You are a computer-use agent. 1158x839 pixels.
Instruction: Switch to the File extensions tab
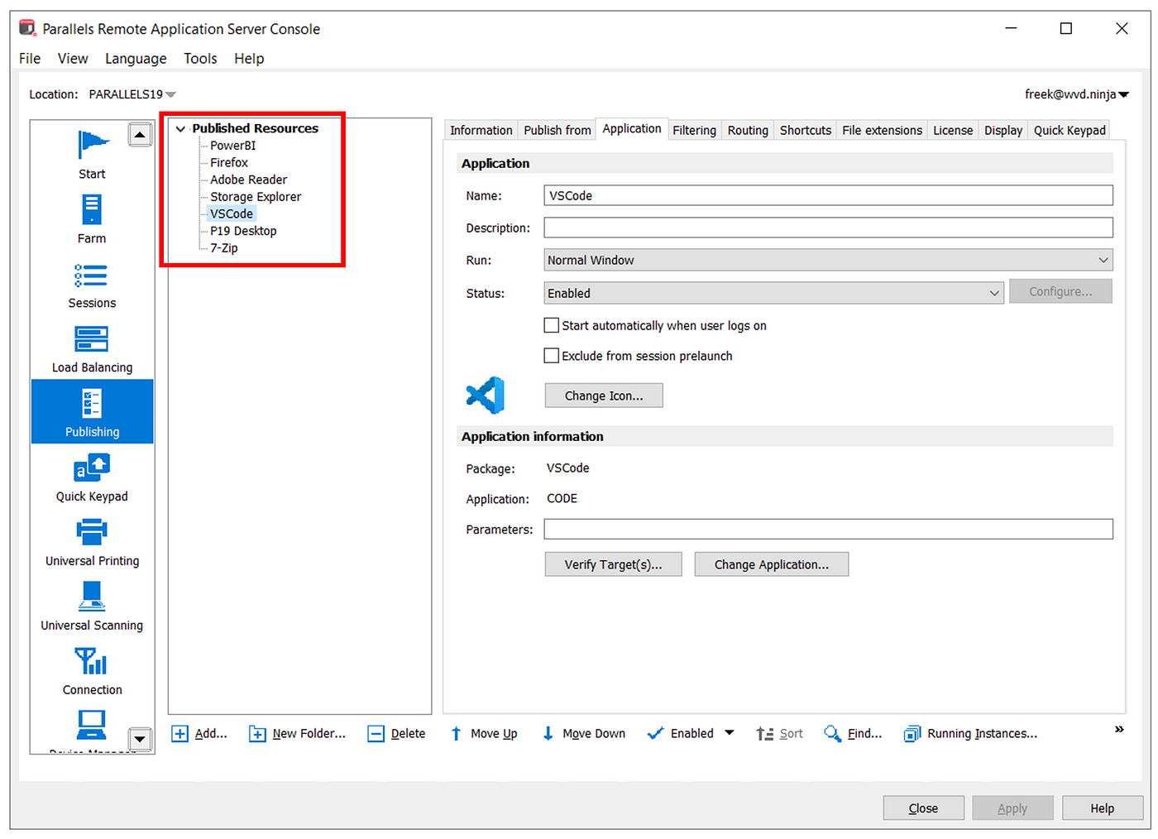point(882,131)
